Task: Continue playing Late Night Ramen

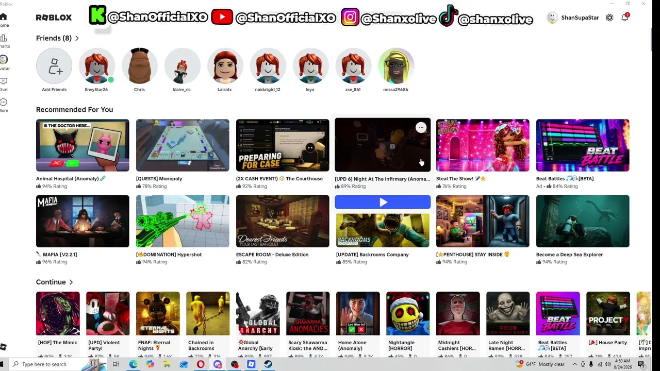Action: pyautogui.click(x=508, y=313)
